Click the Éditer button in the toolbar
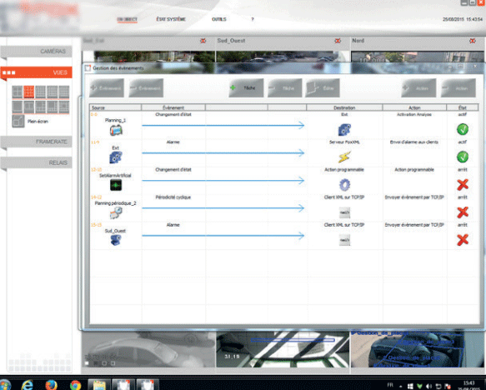Screen dimensions: 486x390 tap(323, 88)
